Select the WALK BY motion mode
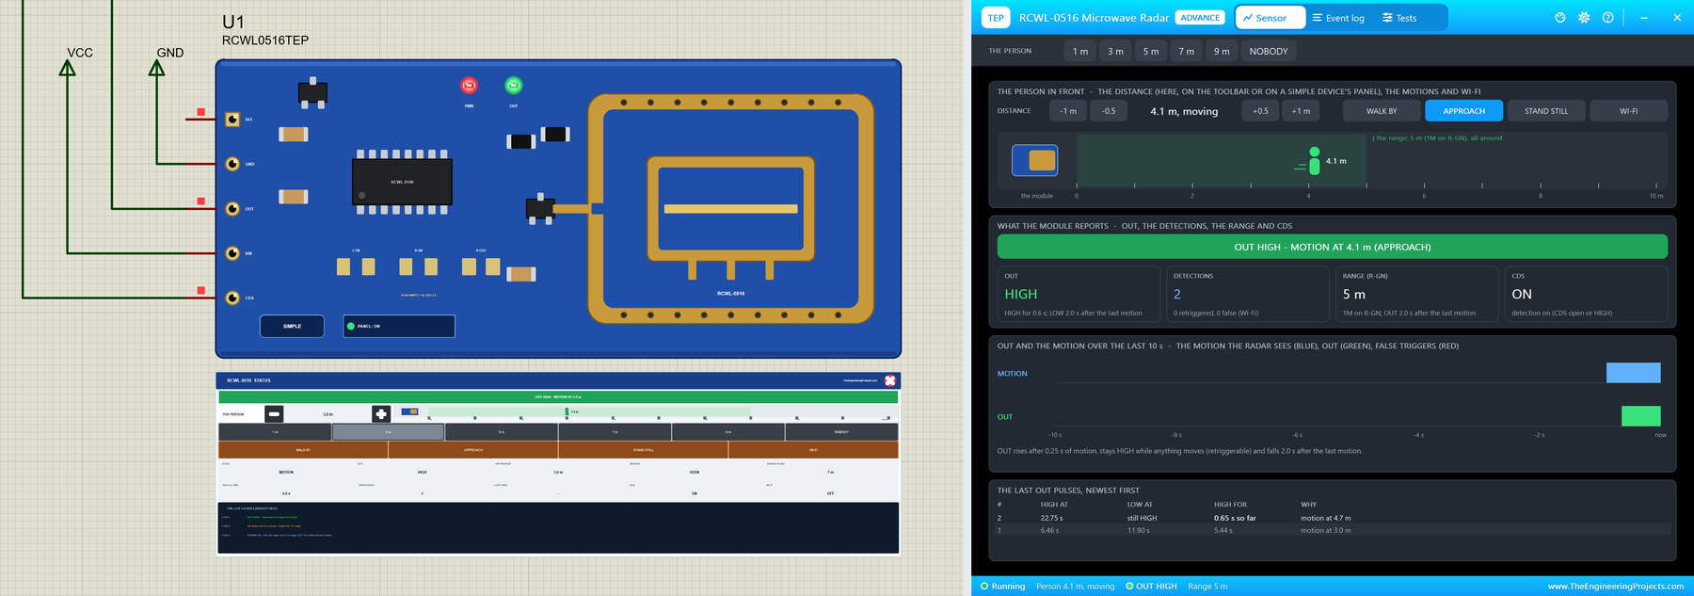Viewport: 1694px width, 596px height. point(1382,111)
